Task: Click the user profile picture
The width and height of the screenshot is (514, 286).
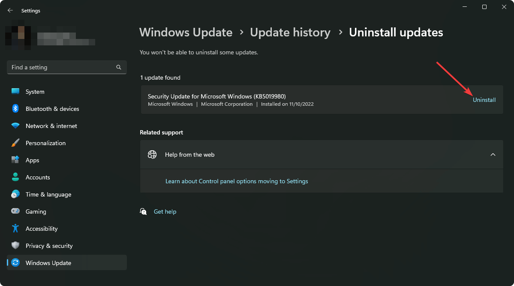Action: point(18,34)
